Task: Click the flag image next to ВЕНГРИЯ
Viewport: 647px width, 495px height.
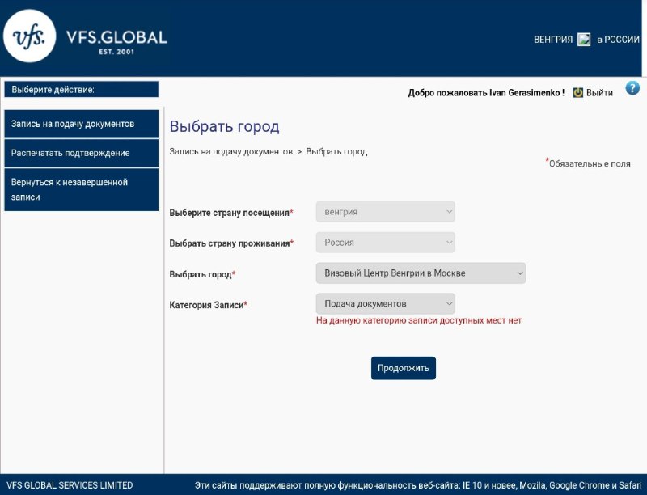Action: click(584, 40)
